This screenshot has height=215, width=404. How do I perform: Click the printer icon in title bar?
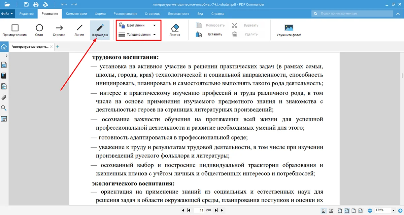36,4
